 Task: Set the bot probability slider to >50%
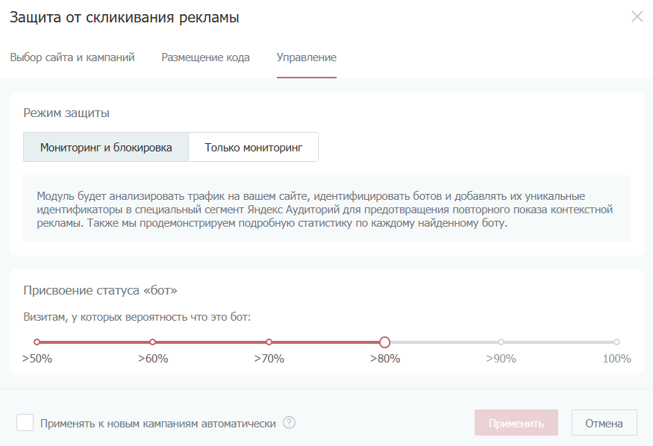click(x=37, y=342)
